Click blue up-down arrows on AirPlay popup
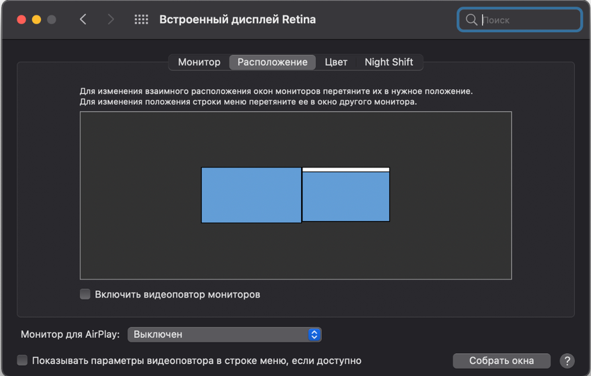The image size is (591, 376). [314, 334]
